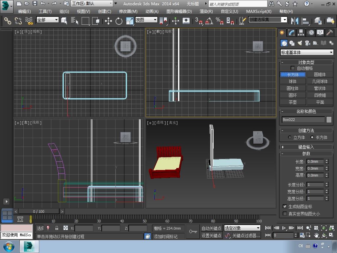Open the Cameras creation category
This screenshot has height=253, width=337.
tap(307, 43)
